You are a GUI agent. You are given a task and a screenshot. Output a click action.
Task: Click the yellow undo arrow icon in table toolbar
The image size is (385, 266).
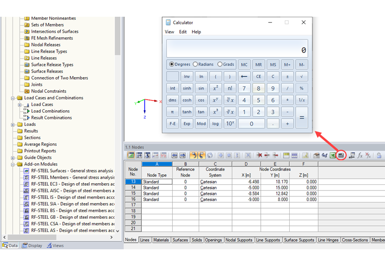[x=194, y=155]
